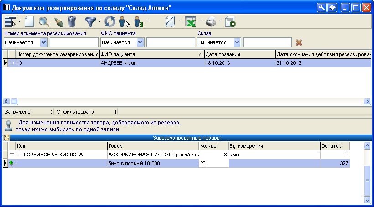The height and width of the screenshot is (207, 374).
Task: Open dropdown arrow beside funnel filter
Action: [100, 21]
